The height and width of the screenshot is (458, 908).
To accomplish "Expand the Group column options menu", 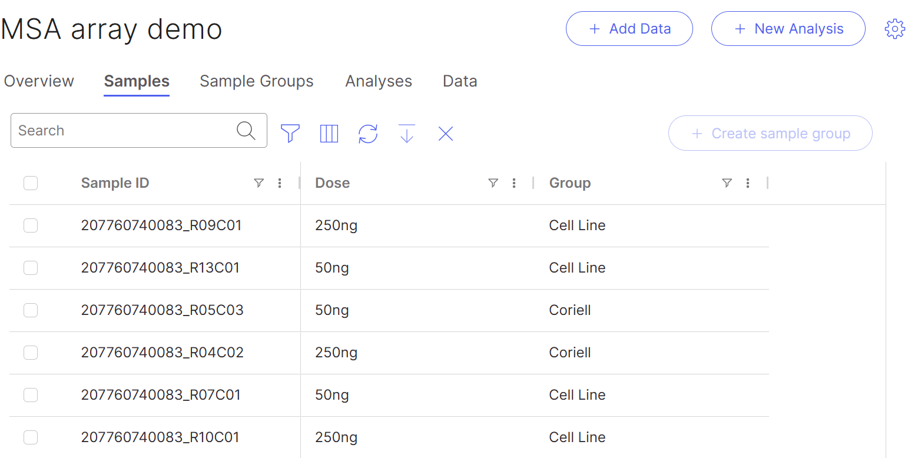I will (748, 183).
